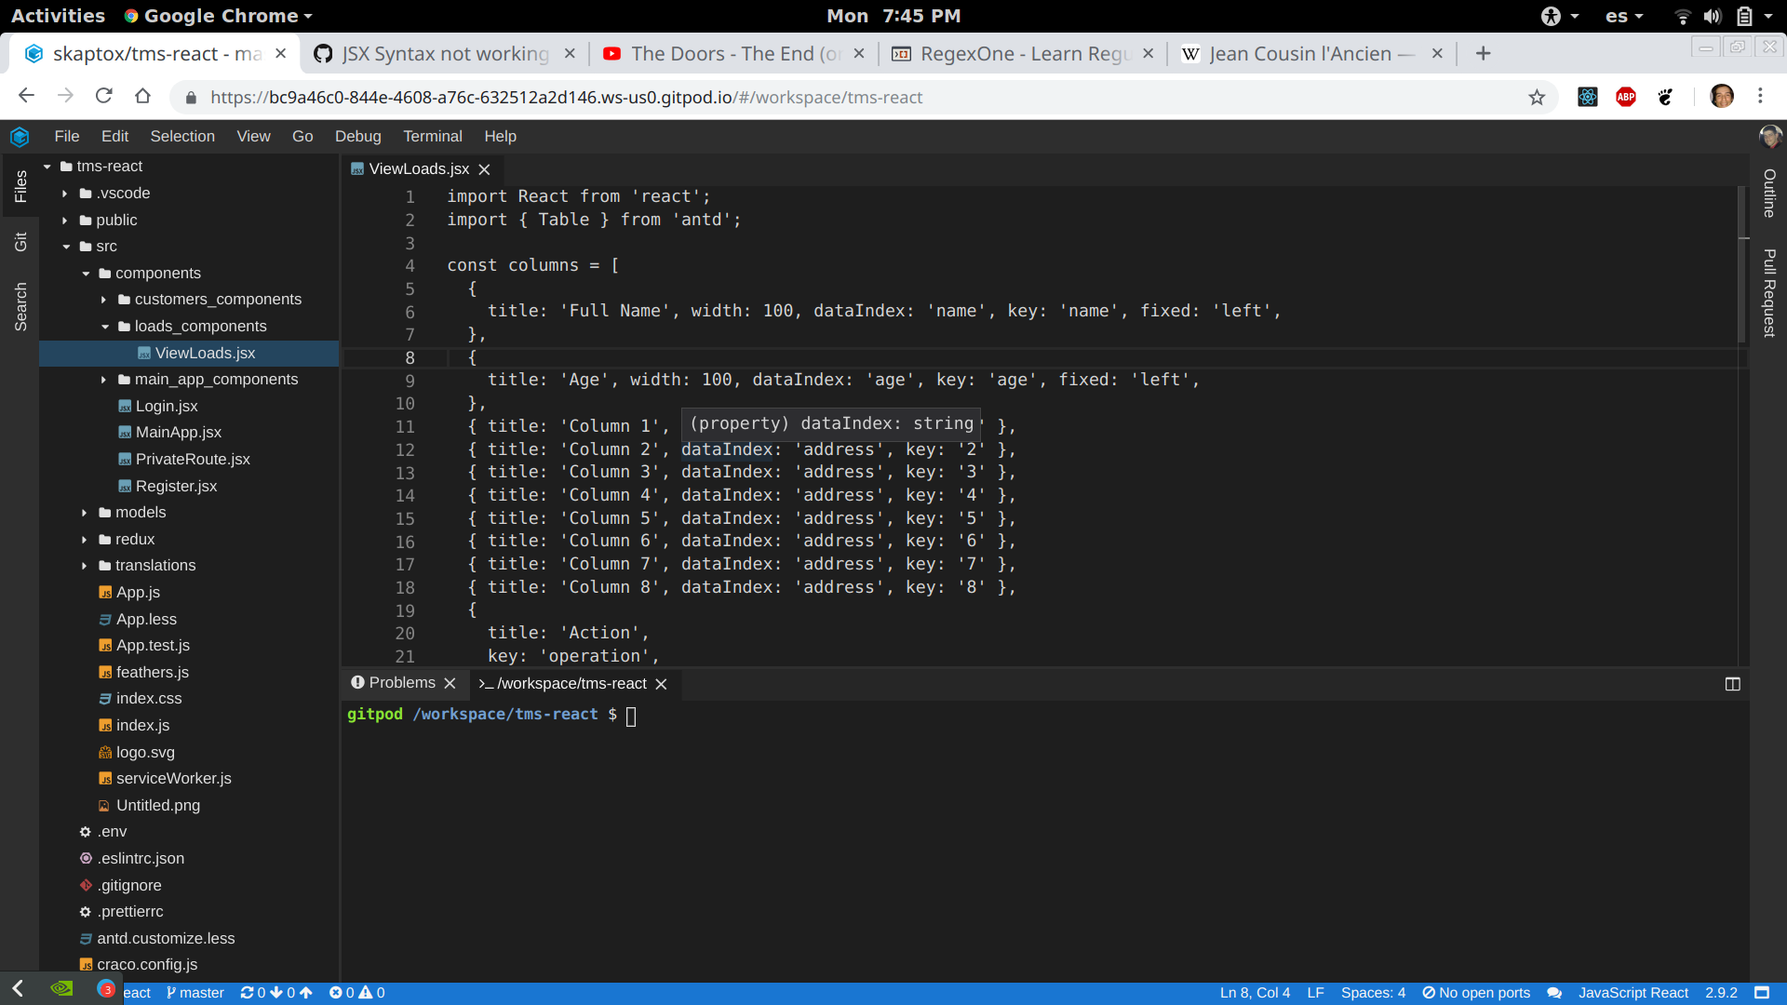The image size is (1787, 1005).
Task: Open the Problems panel error icon
Action: (x=357, y=682)
